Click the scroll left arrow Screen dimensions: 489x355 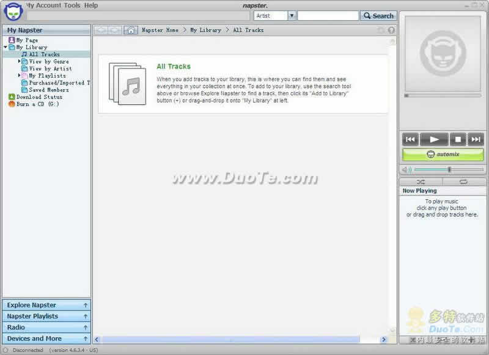tap(97, 339)
